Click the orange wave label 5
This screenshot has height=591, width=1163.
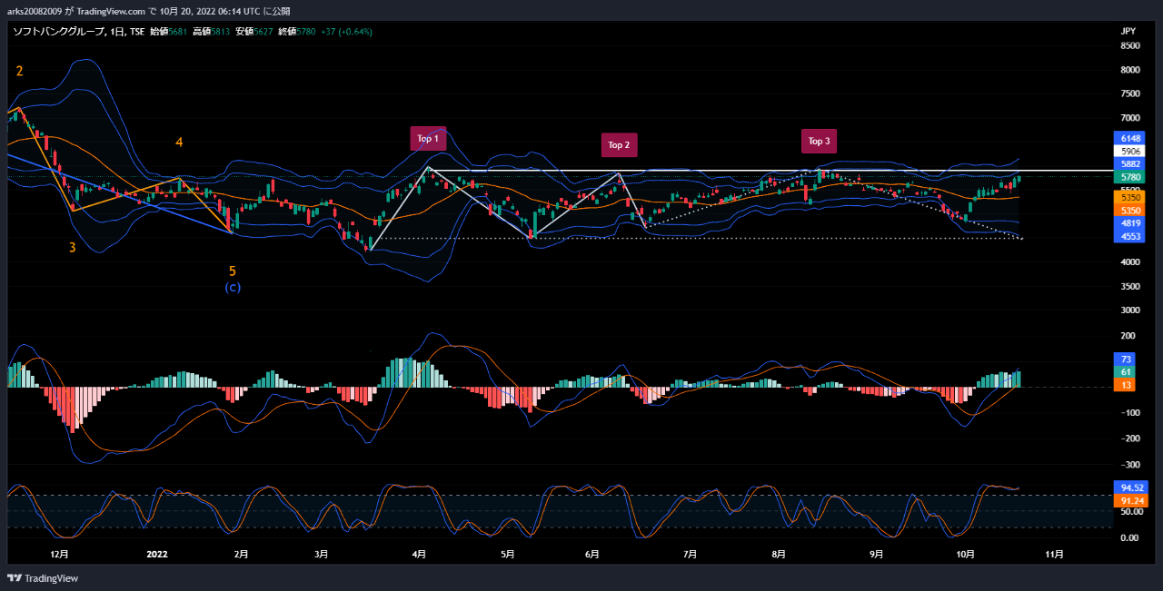(x=233, y=271)
